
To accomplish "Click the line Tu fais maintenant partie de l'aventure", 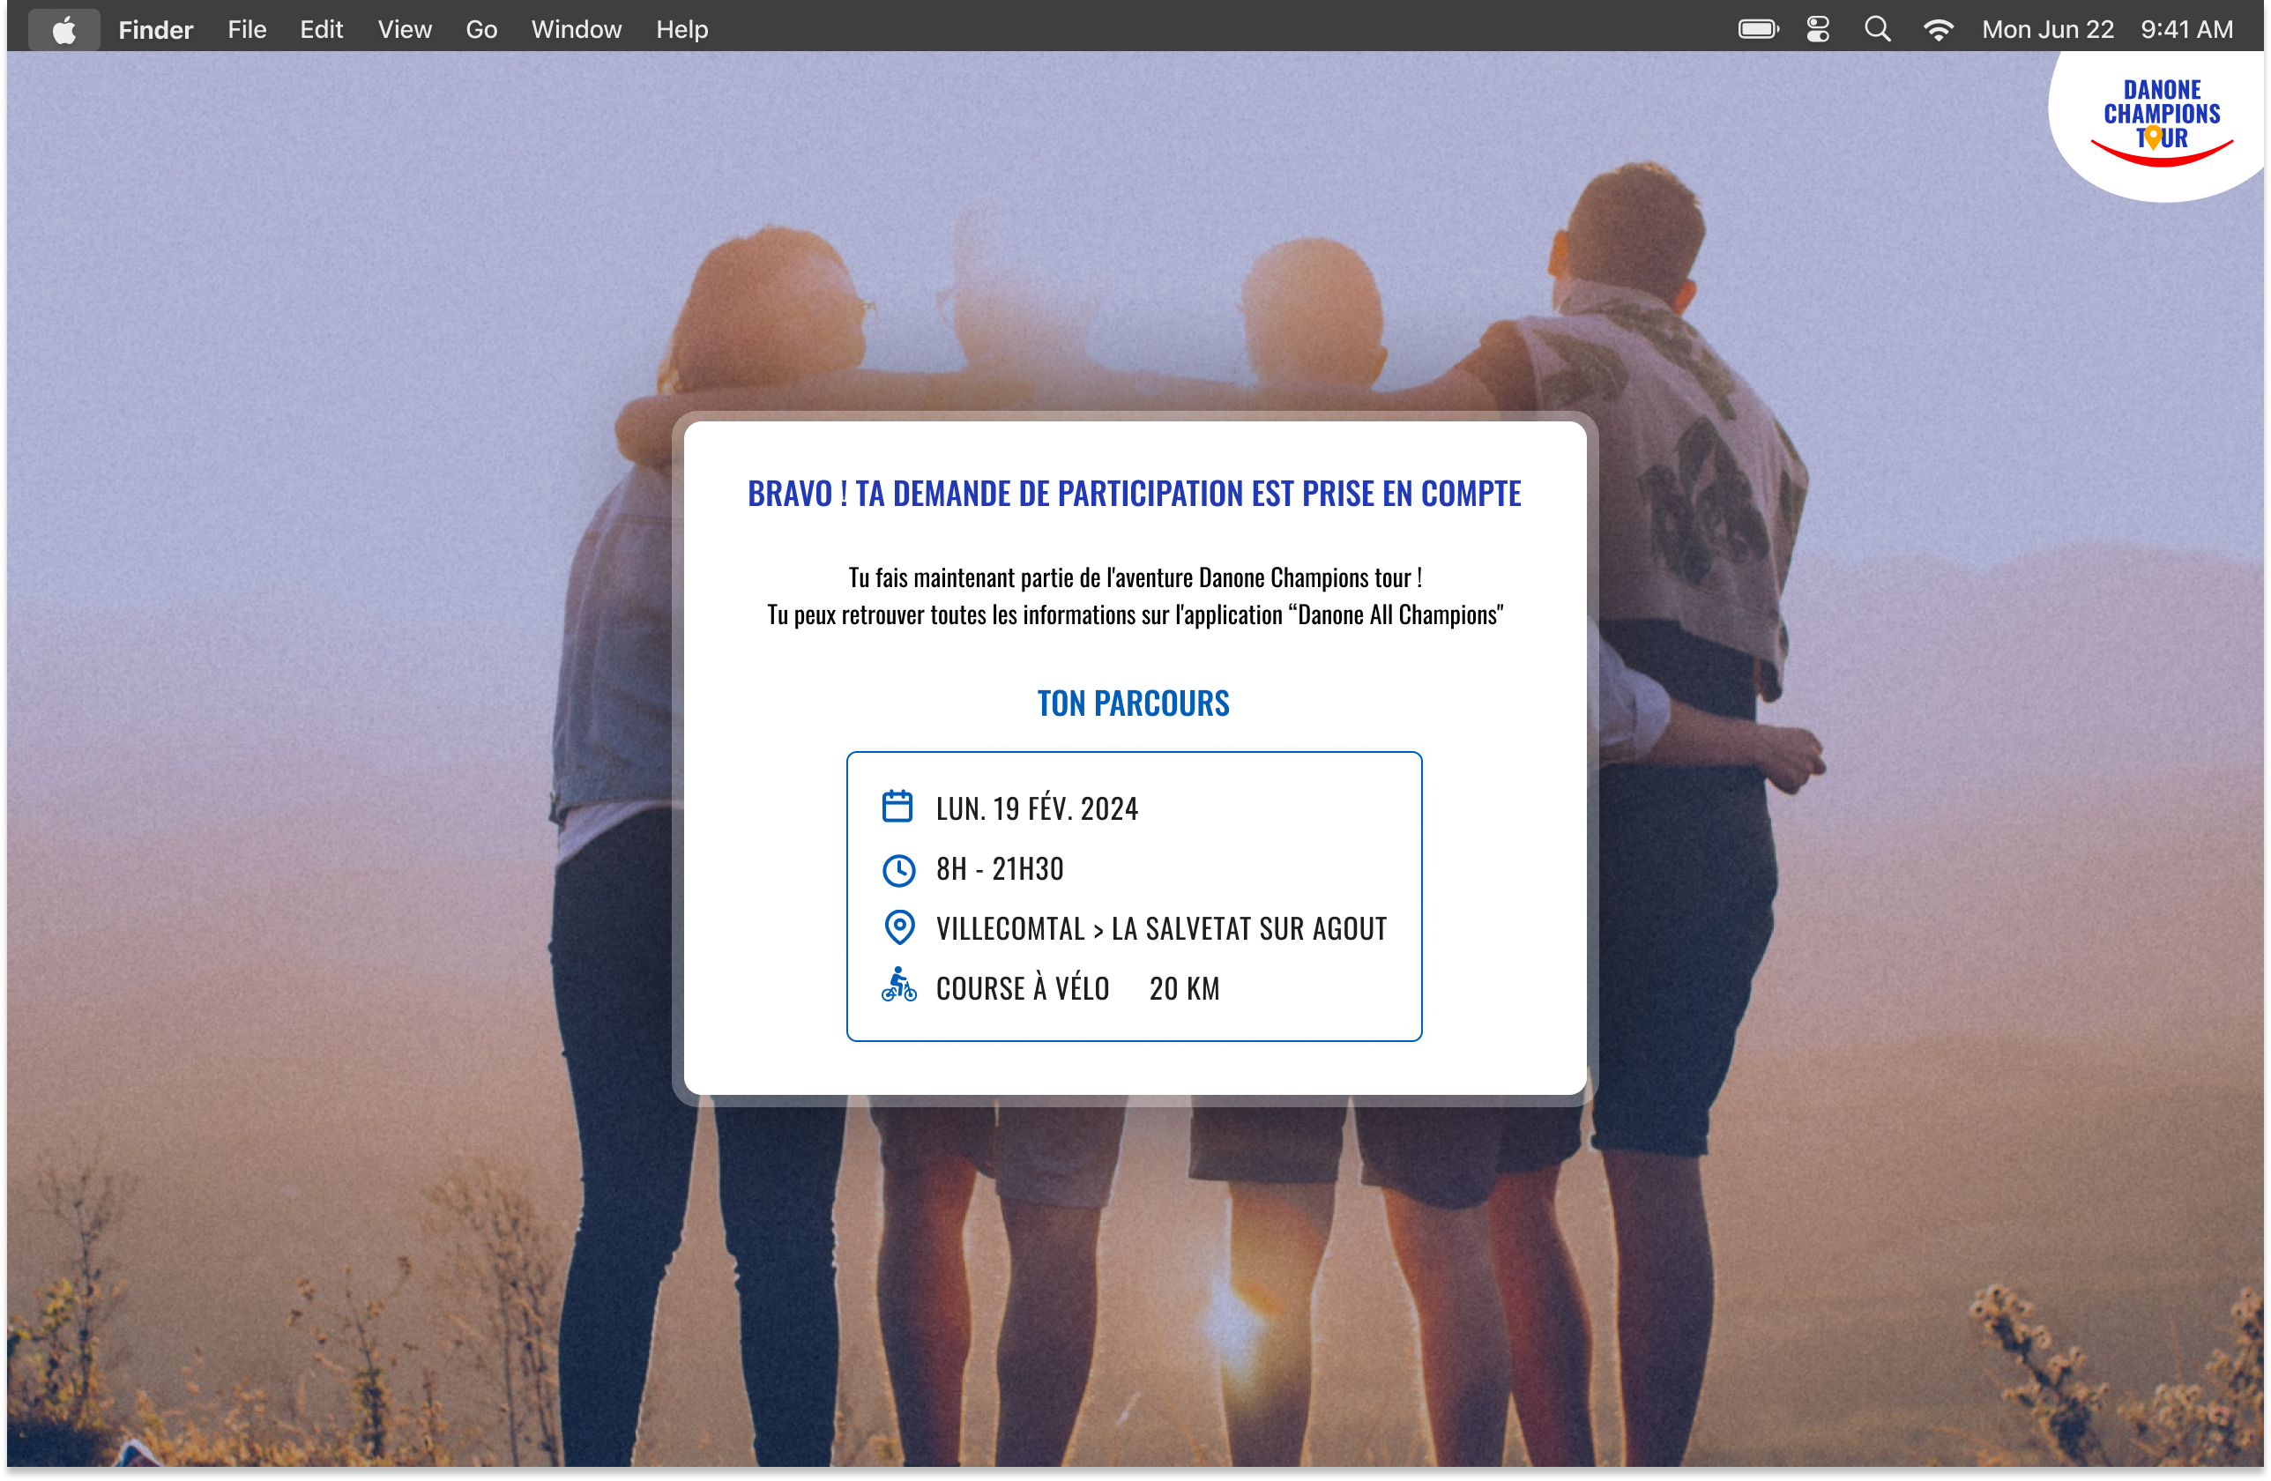I will 1135,578.
